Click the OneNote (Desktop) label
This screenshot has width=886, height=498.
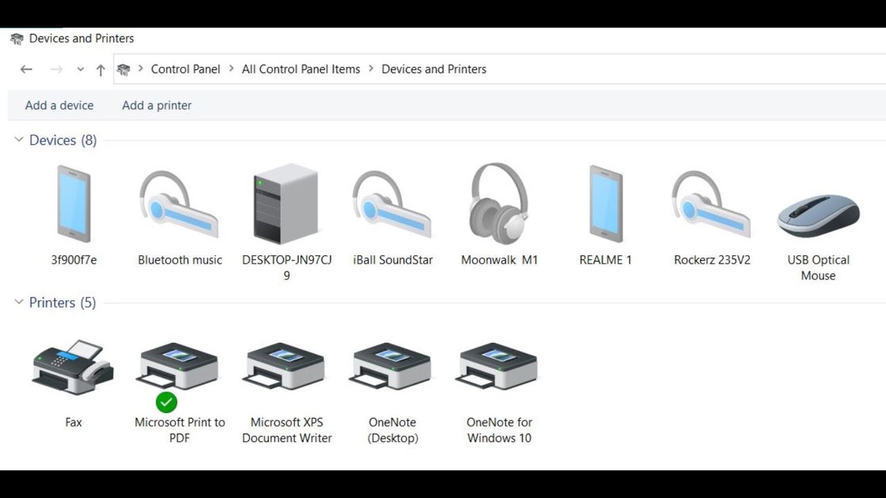tap(392, 430)
